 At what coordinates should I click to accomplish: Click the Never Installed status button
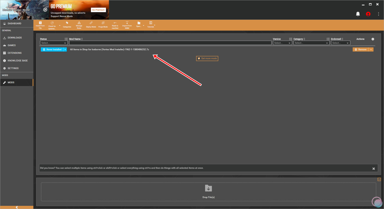(x=52, y=49)
